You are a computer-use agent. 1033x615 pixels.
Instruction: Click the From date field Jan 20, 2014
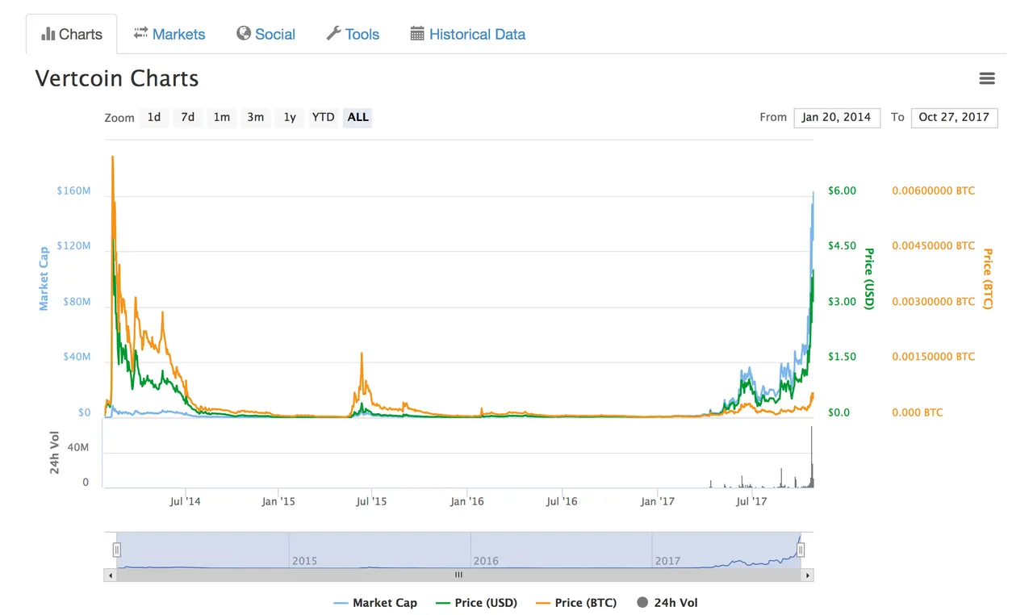[x=837, y=117]
